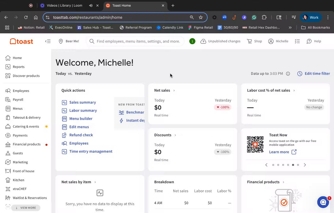334x213 pixels.
Task: Click the Catering & events sidebar icon
Action: [8, 126]
